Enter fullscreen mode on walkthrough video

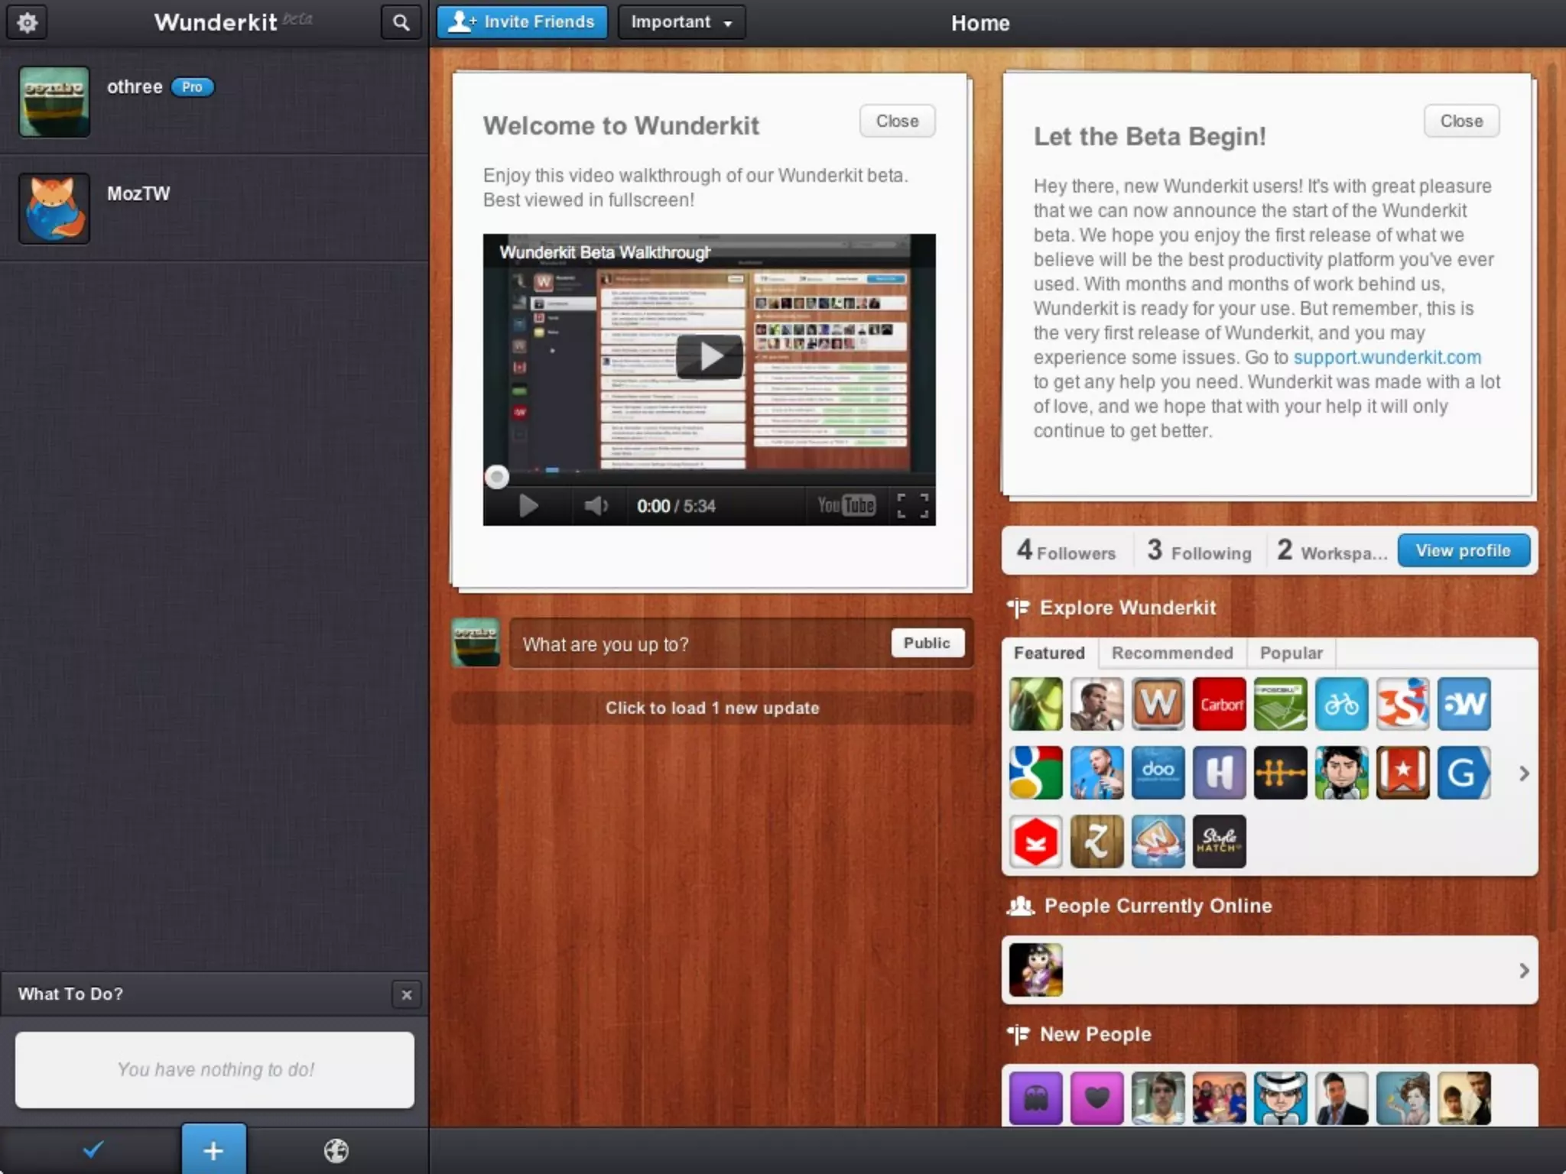(x=912, y=505)
